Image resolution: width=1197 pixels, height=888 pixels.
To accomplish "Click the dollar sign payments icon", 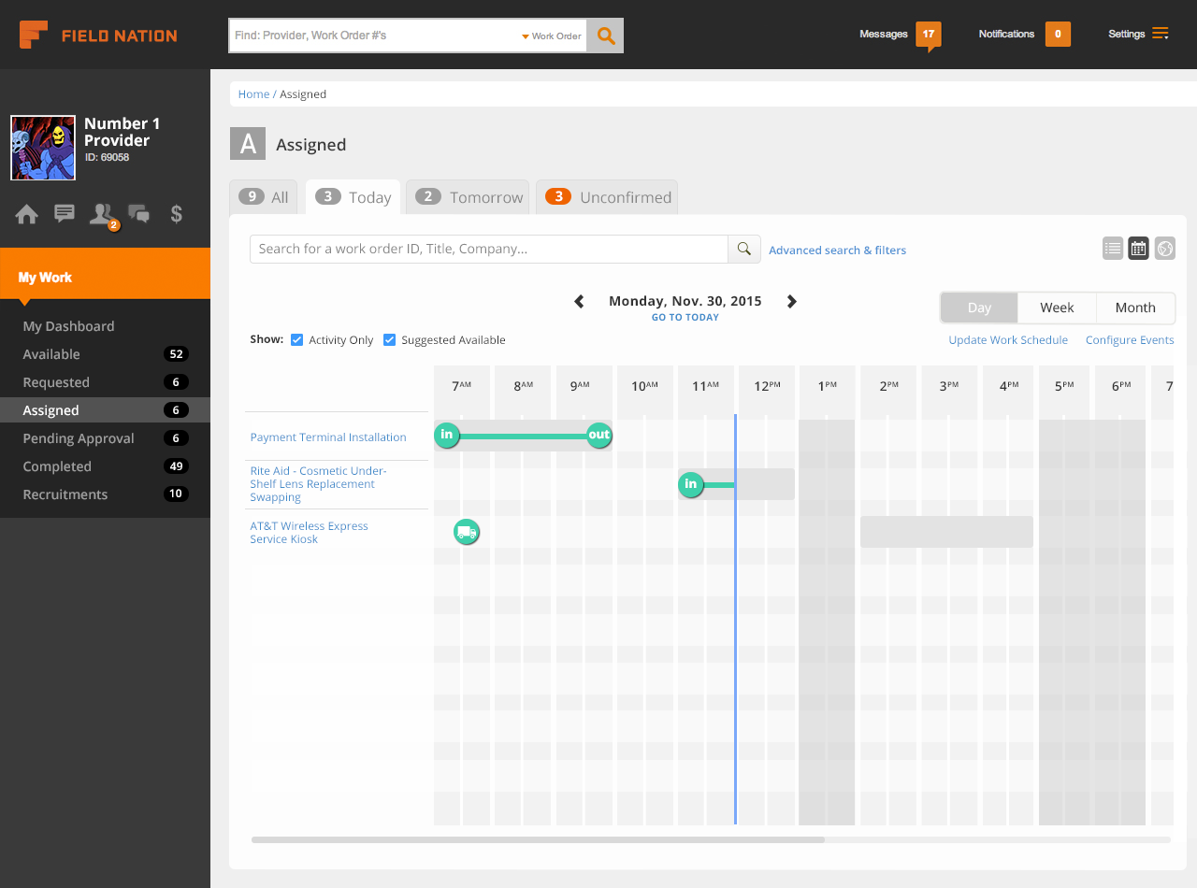I will [x=176, y=214].
